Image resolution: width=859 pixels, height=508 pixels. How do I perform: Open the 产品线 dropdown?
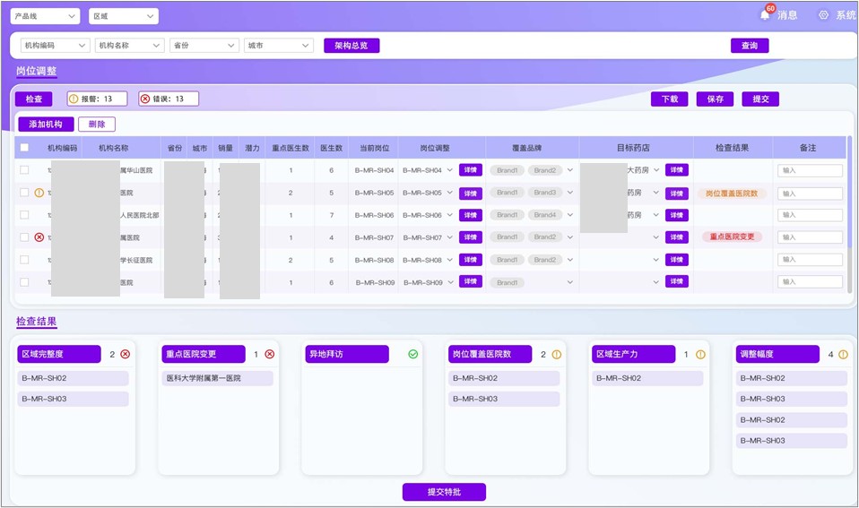[45, 16]
